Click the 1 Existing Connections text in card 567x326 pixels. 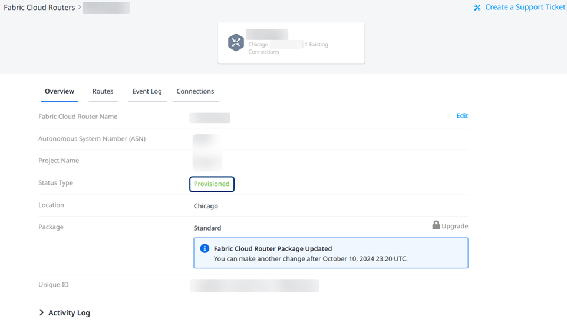click(x=288, y=48)
